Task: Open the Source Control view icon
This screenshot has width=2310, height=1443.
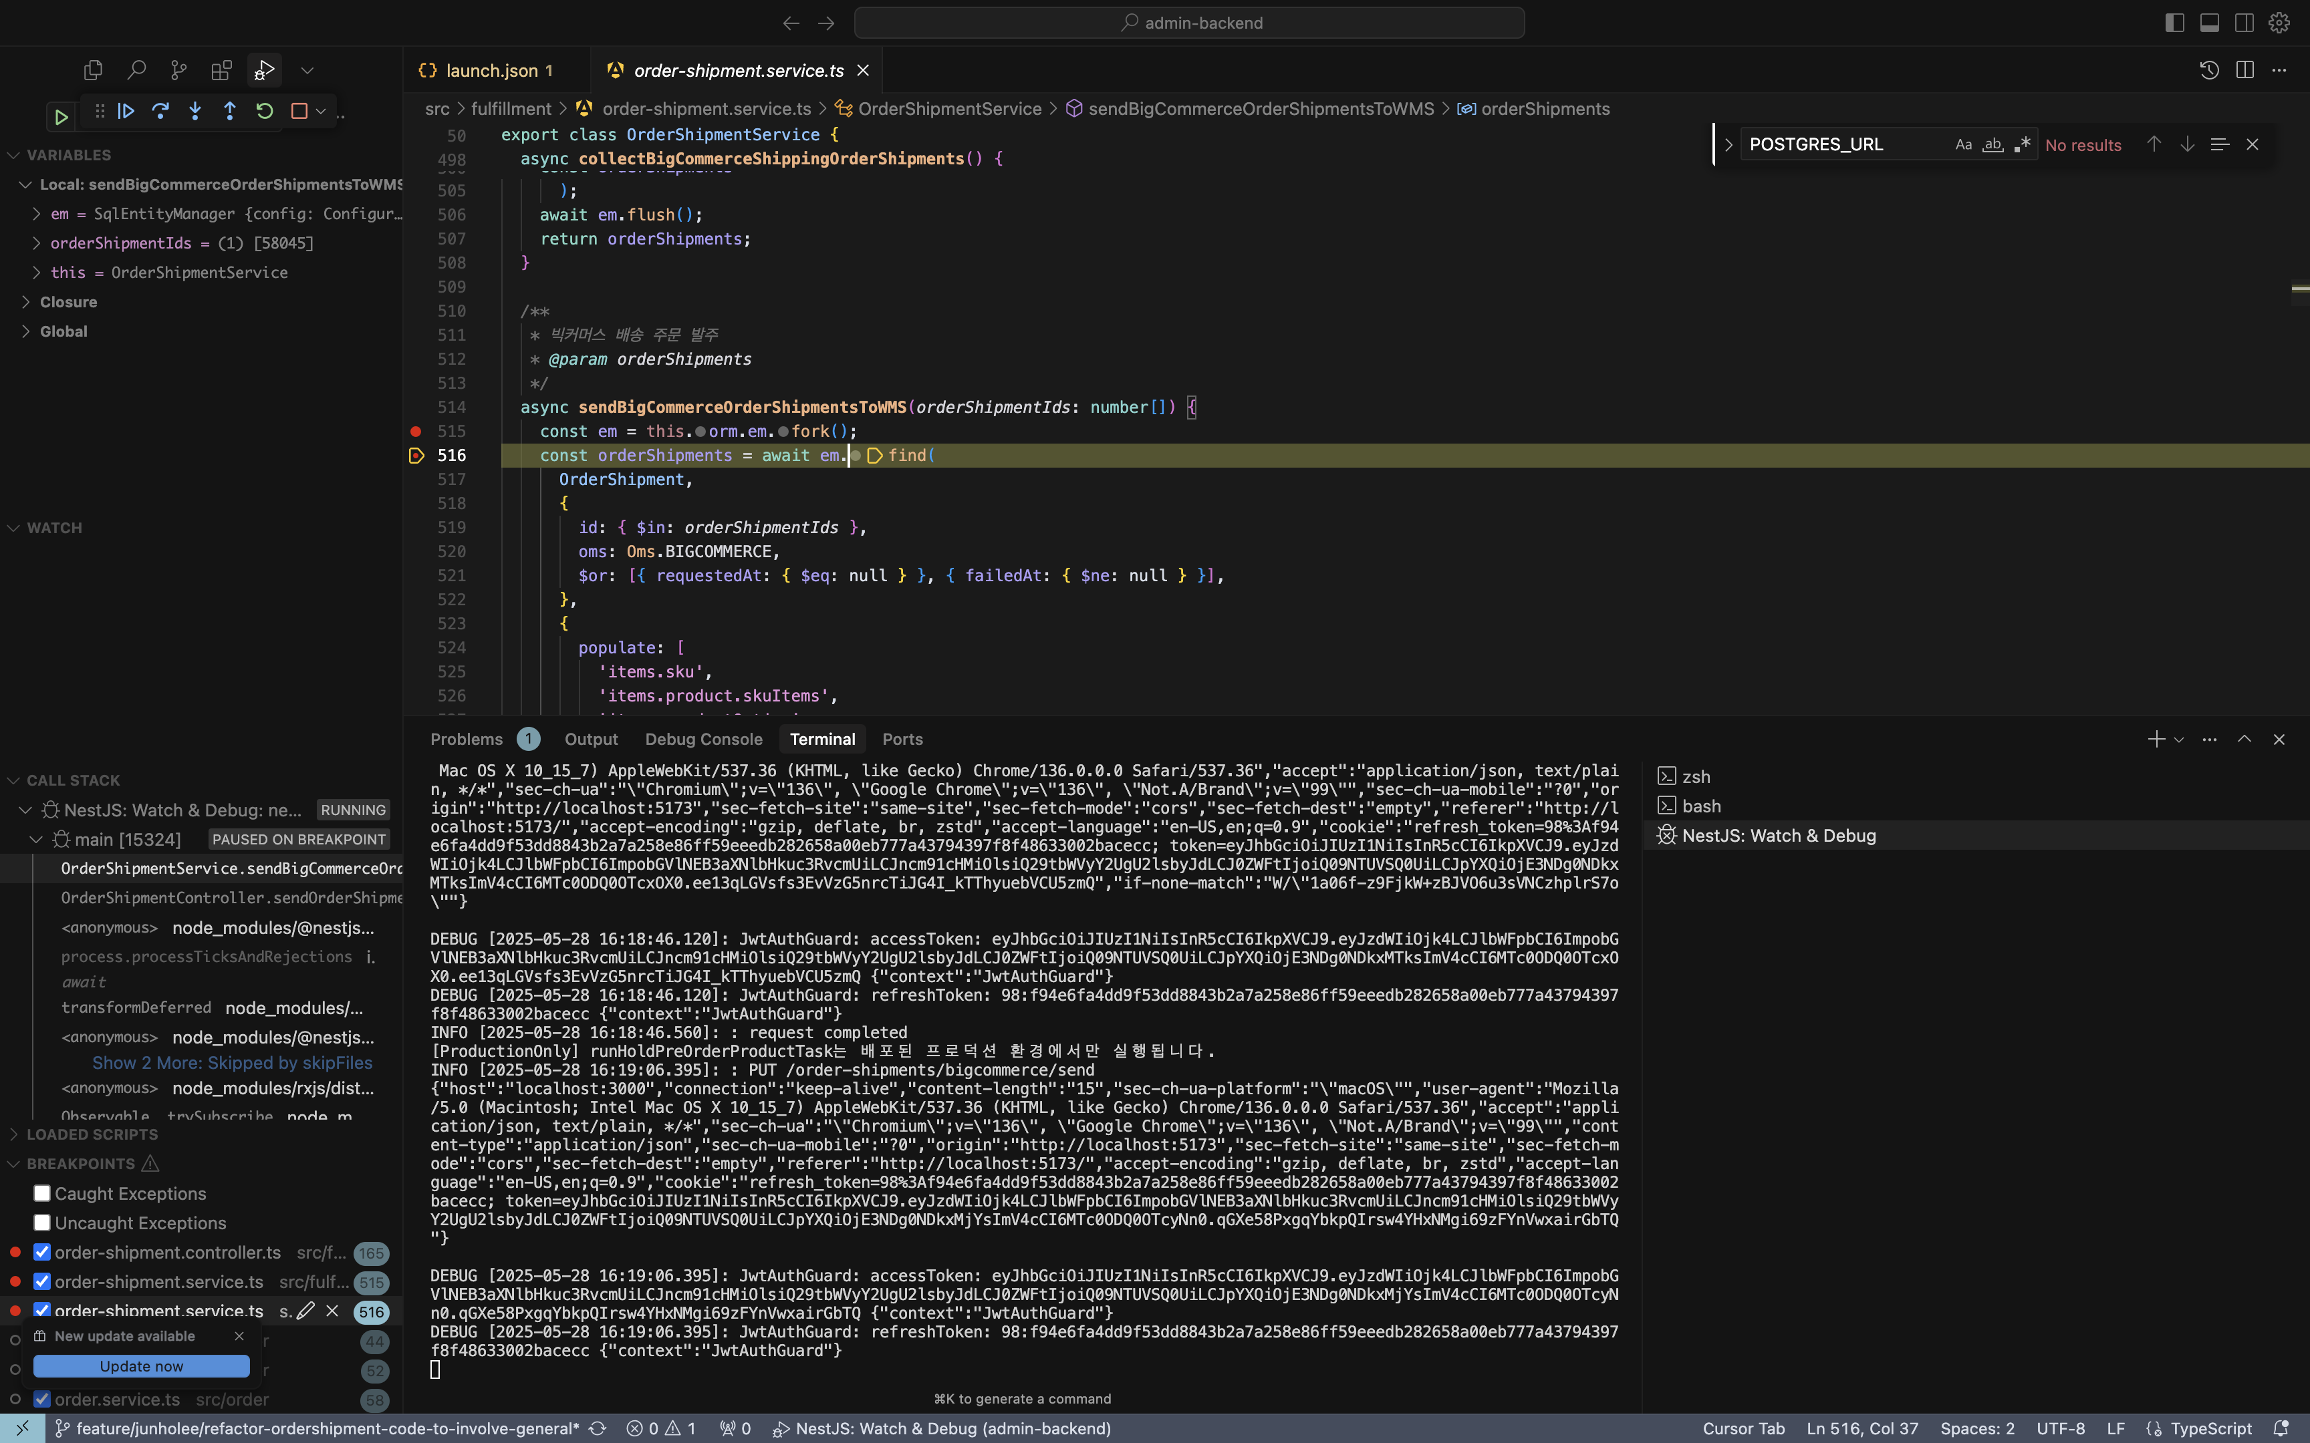Action: coord(178,69)
